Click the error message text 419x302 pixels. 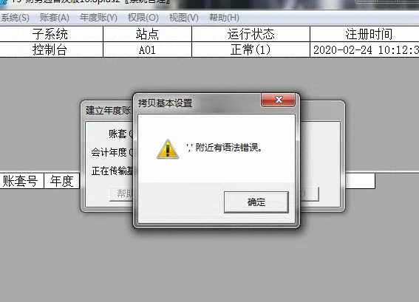(x=224, y=147)
